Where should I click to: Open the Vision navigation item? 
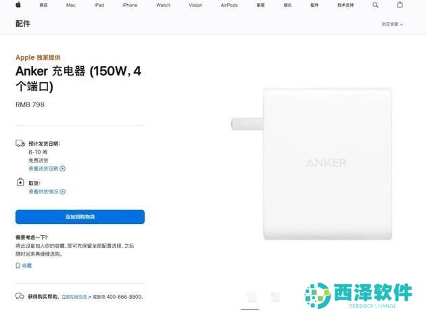(x=195, y=5)
